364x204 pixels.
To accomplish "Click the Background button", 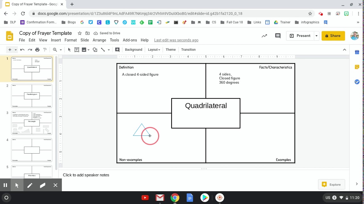I will point(134,50).
